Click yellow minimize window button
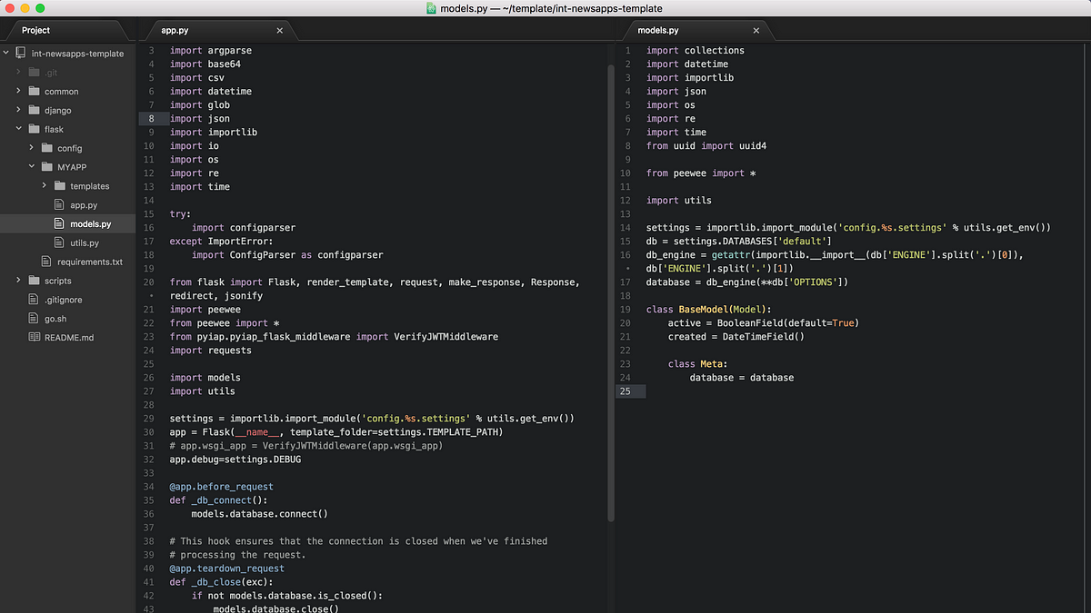 (25, 8)
